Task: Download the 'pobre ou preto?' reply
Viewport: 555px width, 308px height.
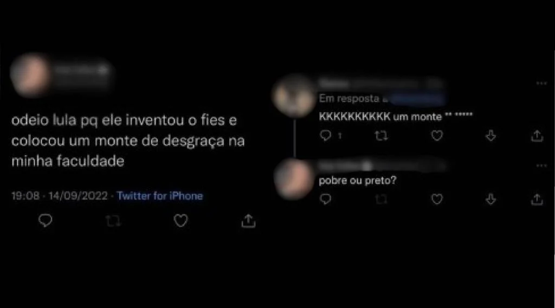Action: (491, 200)
